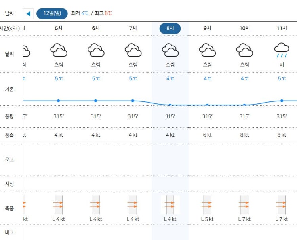
Task: Click the 4℃ temperature value at 9시
Action: [x=207, y=78]
